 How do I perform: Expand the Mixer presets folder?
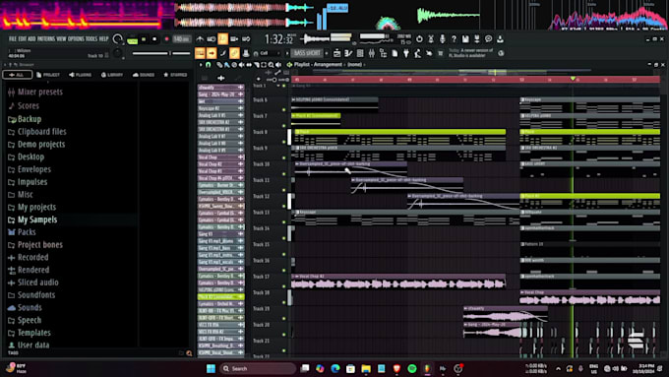pos(35,92)
